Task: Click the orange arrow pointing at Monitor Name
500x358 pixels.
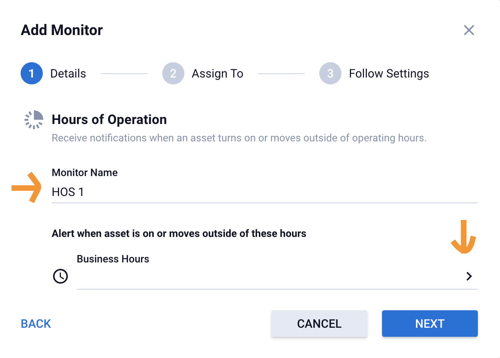Action: click(x=27, y=187)
